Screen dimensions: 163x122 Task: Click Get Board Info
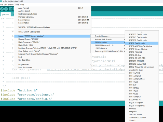tap(53, 60)
